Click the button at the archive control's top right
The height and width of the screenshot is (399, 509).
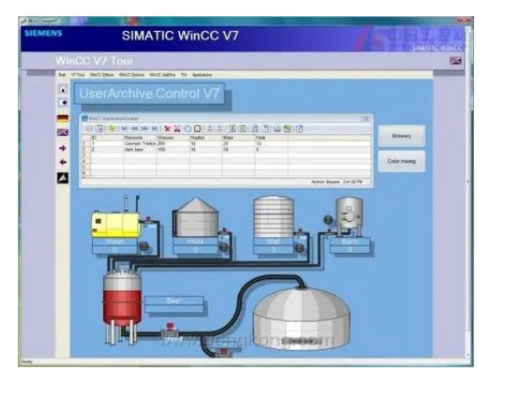pos(366,119)
